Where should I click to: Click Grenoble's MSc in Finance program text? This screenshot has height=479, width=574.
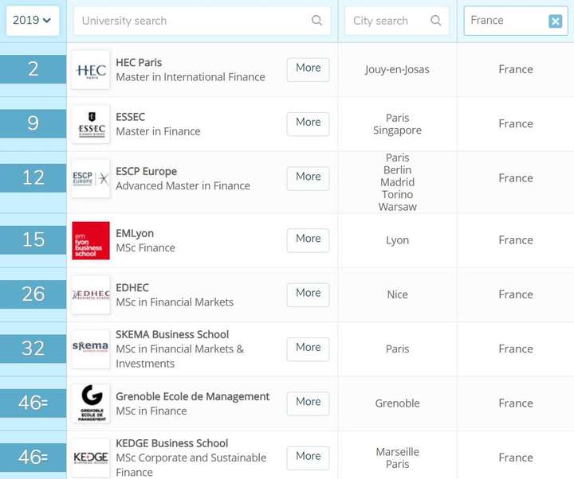point(151,411)
